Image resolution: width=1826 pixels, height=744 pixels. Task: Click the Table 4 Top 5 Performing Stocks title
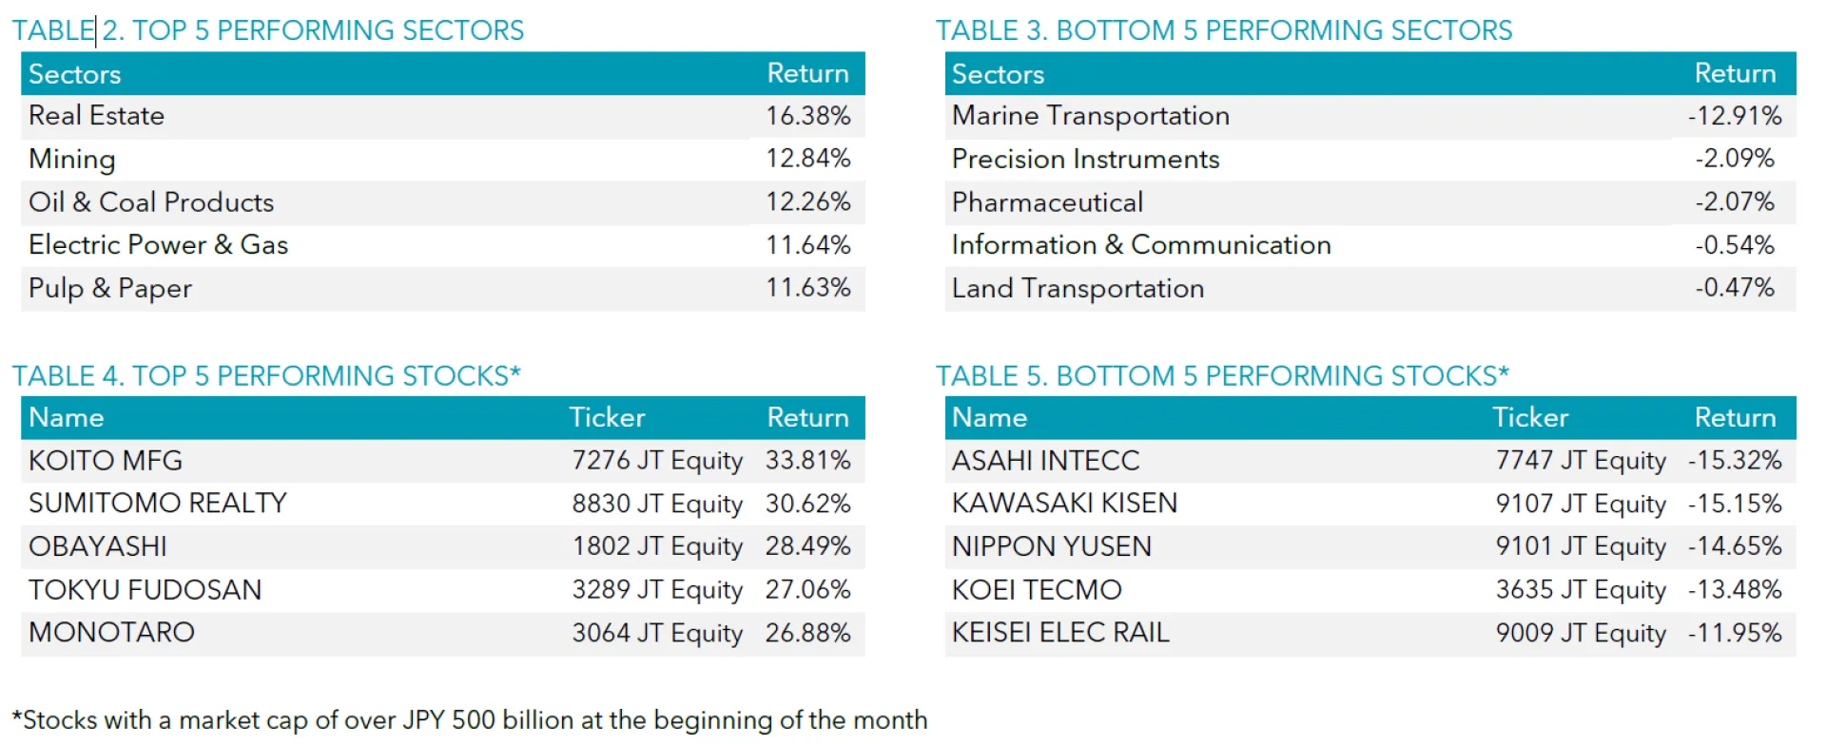point(266,375)
